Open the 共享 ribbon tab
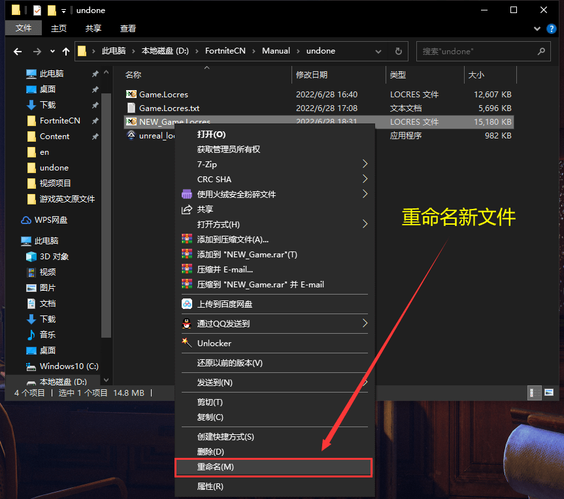Viewport: 564px width, 499px height. [93, 28]
